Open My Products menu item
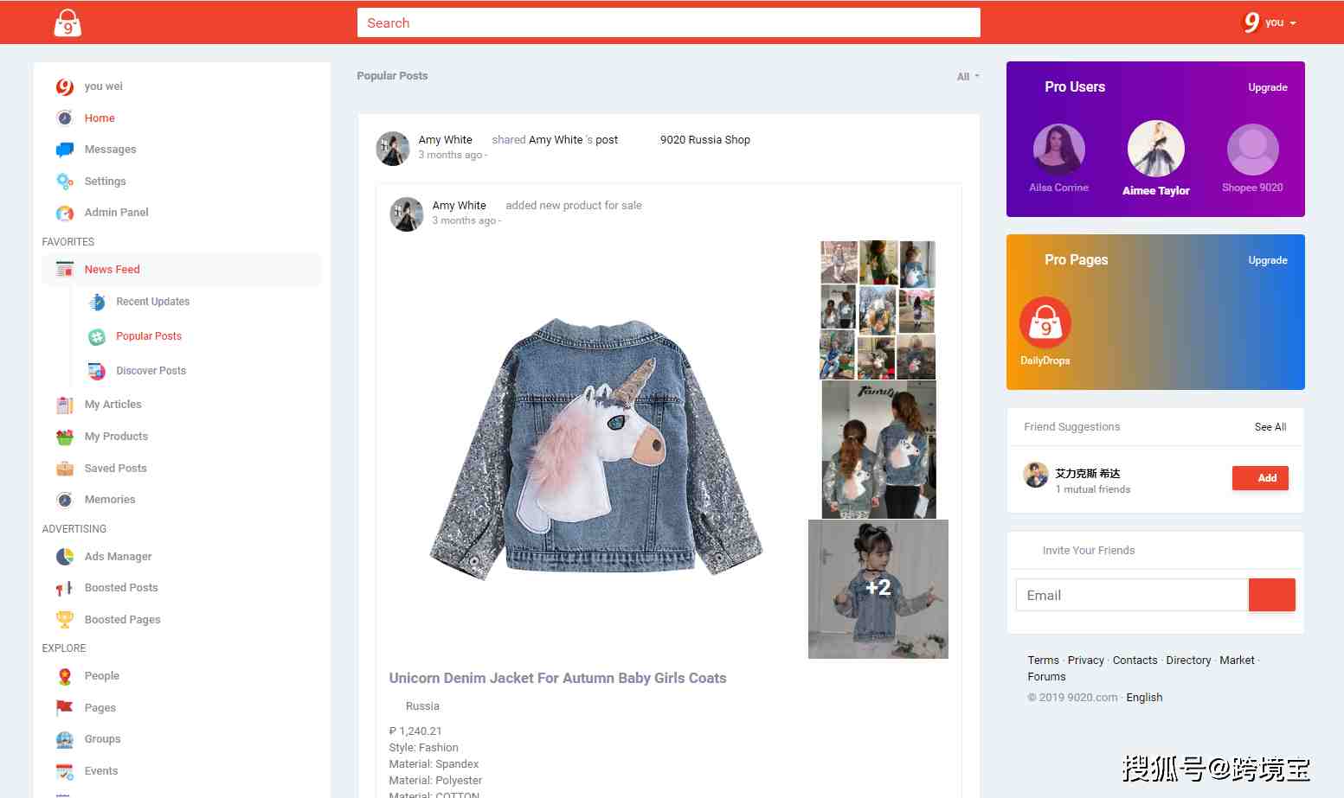Screen dimensions: 1344x798 (x=116, y=437)
